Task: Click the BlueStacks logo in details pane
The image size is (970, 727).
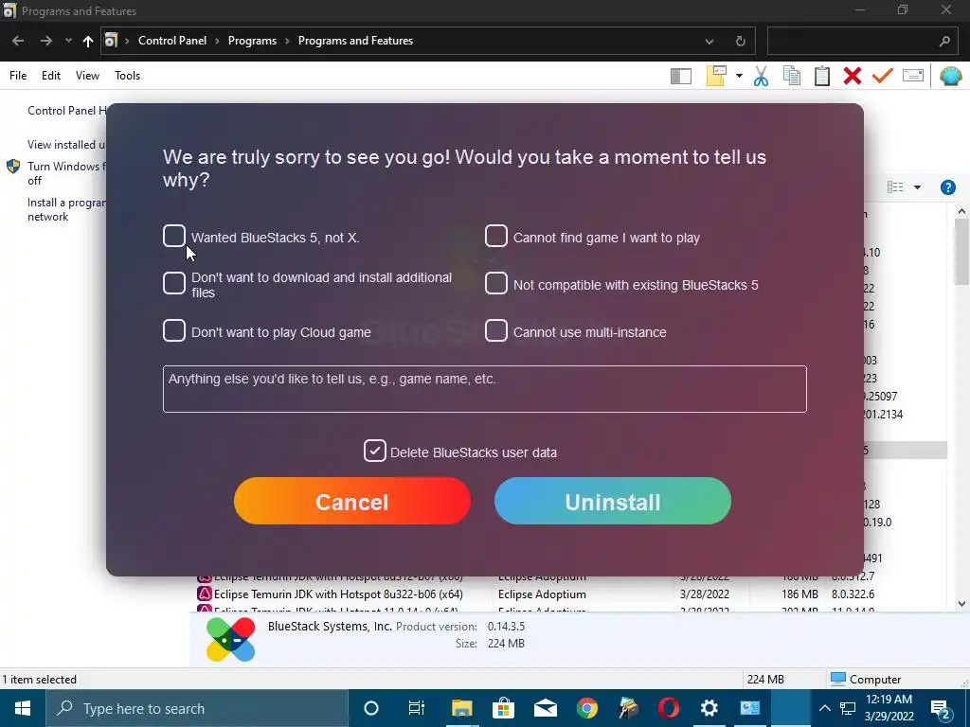Action: coord(231,639)
